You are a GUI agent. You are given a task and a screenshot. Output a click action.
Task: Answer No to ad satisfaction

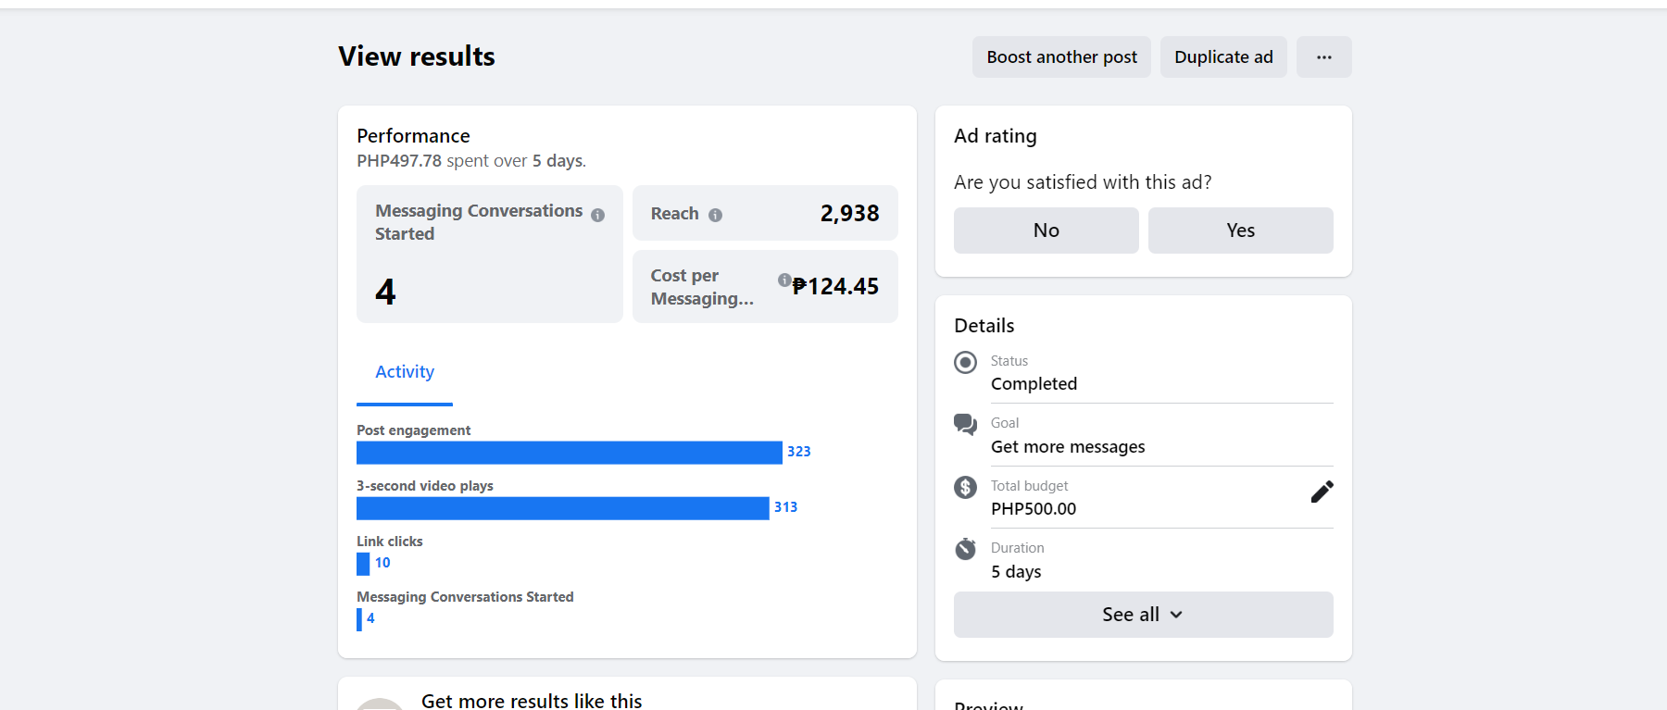click(1046, 230)
